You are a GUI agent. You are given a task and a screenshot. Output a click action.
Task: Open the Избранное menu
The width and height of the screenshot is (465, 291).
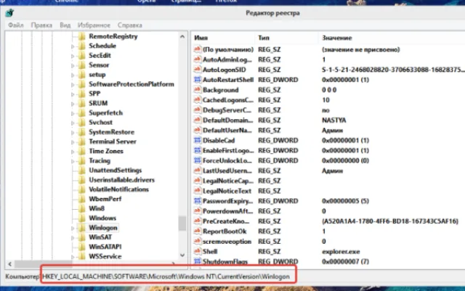click(x=94, y=25)
